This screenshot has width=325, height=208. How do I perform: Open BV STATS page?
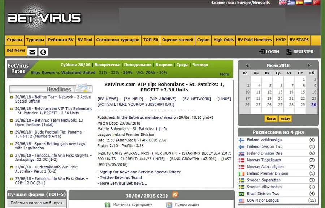(299, 40)
